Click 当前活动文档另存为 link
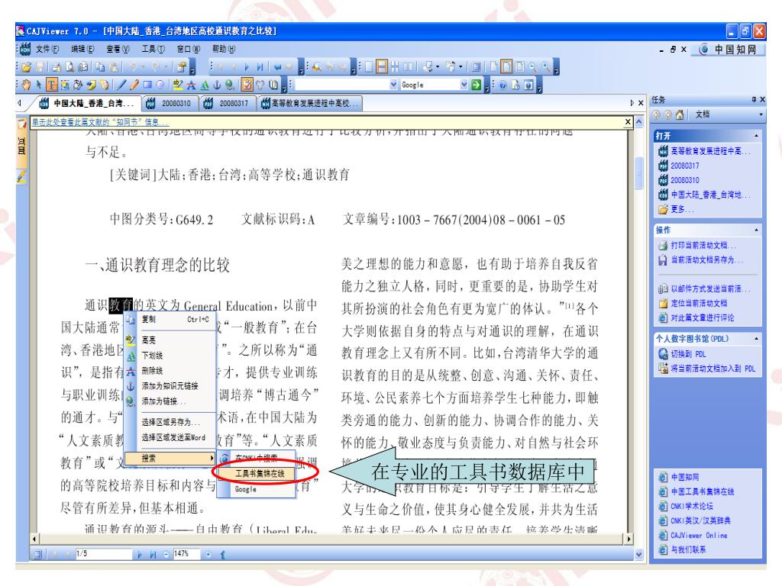 coord(706,259)
